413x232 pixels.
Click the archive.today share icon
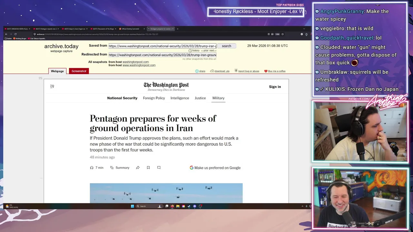197,71
